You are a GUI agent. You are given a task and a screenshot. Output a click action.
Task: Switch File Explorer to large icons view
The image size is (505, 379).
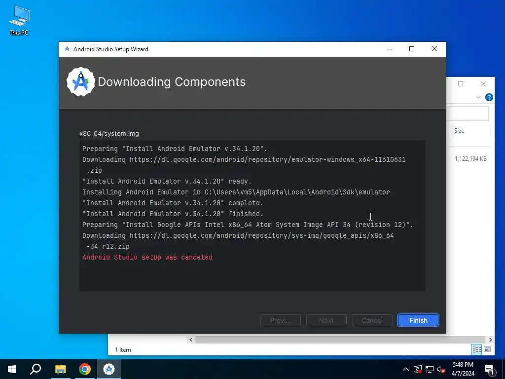(487, 349)
